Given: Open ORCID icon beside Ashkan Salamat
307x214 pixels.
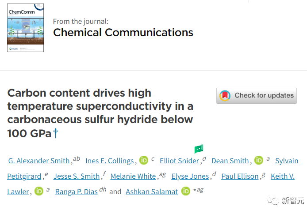Looking at the screenshot, I should click(x=186, y=191).
